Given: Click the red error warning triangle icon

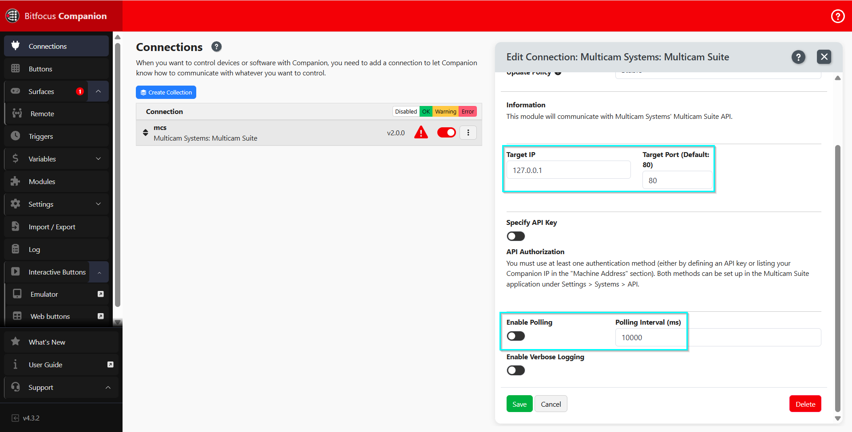Looking at the screenshot, I should point(421,133).
